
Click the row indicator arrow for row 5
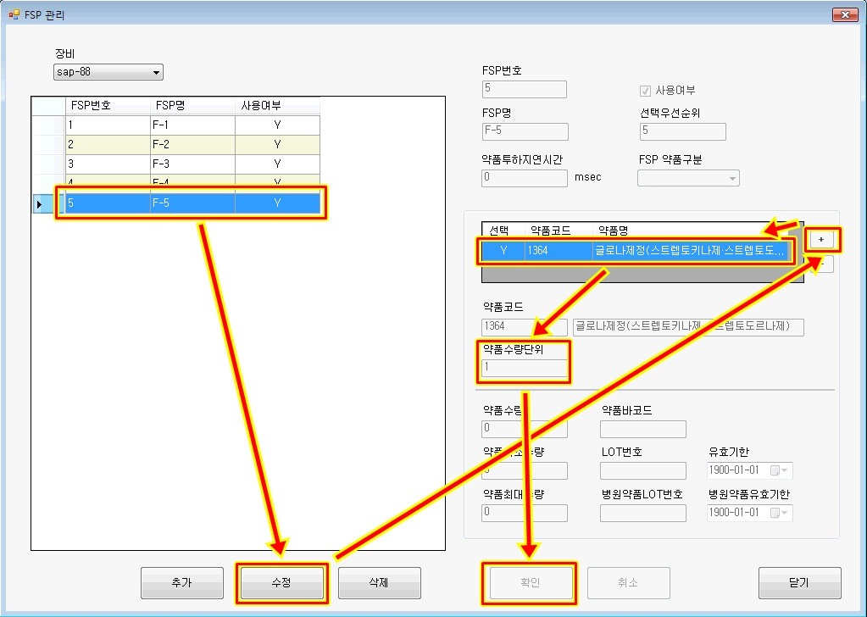pyautogui.click(x=39, y=204)
